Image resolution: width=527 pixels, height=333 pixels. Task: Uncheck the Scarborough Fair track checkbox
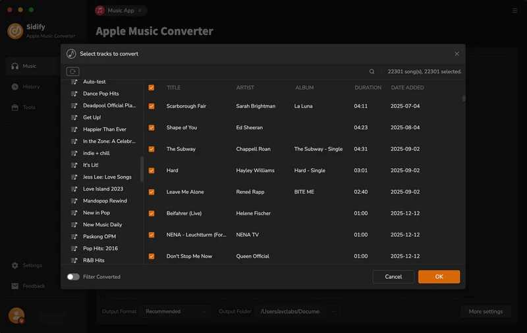[x=152, y=106]
